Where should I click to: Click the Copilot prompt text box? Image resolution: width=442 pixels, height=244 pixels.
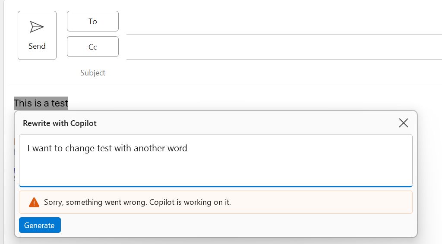pos(216,160)
